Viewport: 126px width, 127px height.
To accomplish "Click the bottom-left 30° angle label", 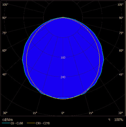I will (5, 113).
